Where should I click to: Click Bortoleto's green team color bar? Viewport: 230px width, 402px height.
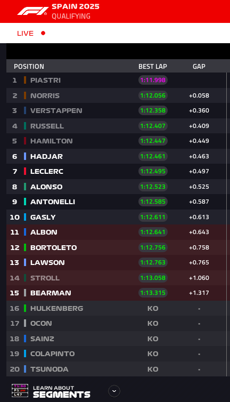[x=25, y=247]
